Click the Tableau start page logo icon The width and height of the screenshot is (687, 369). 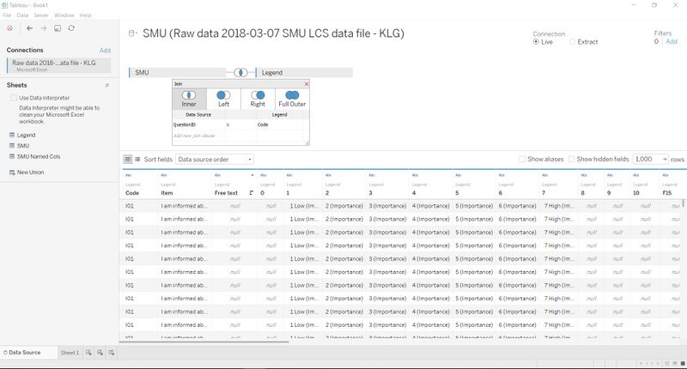[x=9, y=28]
